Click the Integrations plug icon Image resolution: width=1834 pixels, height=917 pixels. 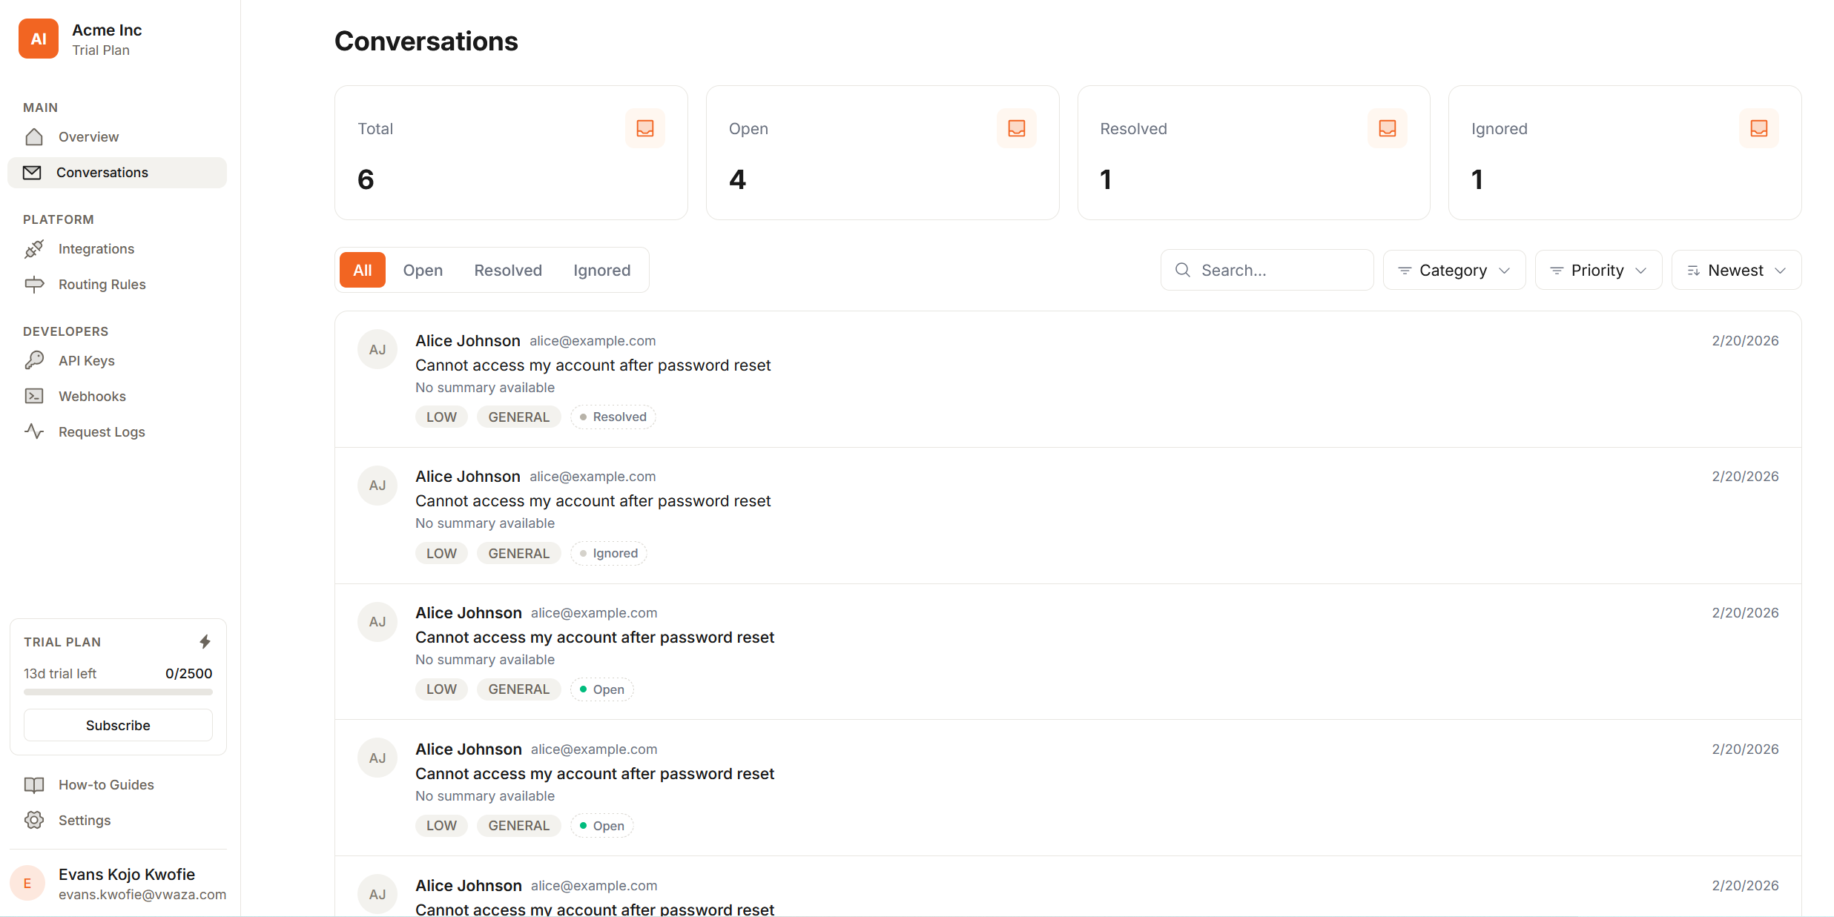click(x=34, y=249)
